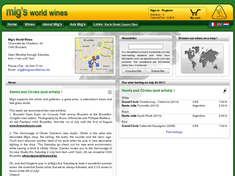
Task: Click the 7.40 € Chardonnay price
Action: click(x=223, y=102)
